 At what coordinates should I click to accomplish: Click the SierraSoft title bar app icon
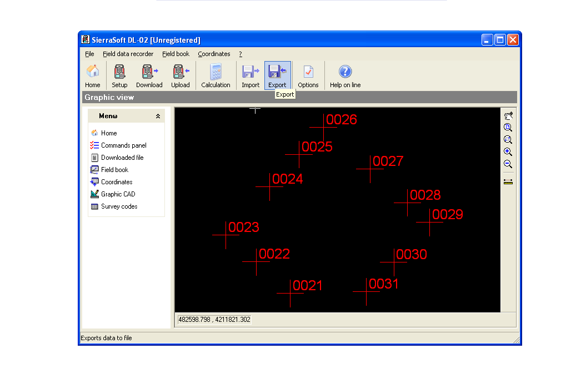[86, 39]
